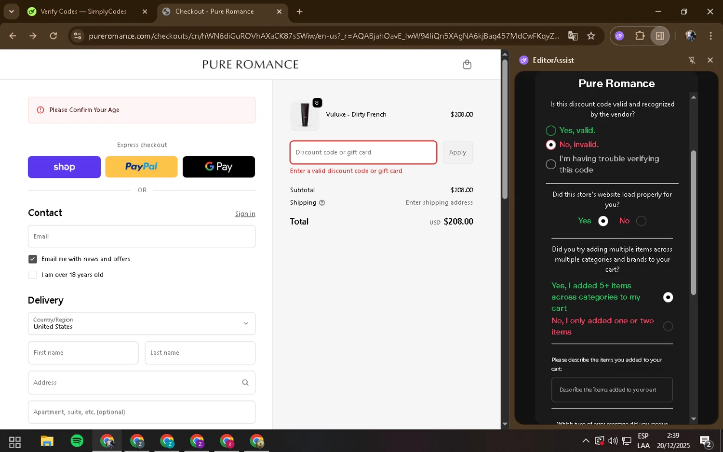
Task: Check I am over 18 years old
Action: pos(33,275)
